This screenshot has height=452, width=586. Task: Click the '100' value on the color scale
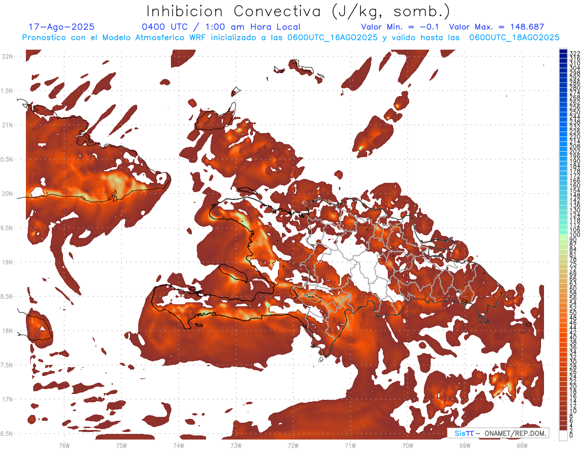click(575, 235)
